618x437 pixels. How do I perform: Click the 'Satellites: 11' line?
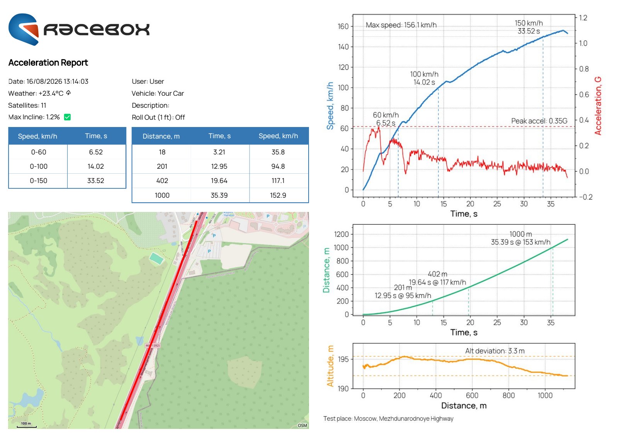(x=27, y=105)
